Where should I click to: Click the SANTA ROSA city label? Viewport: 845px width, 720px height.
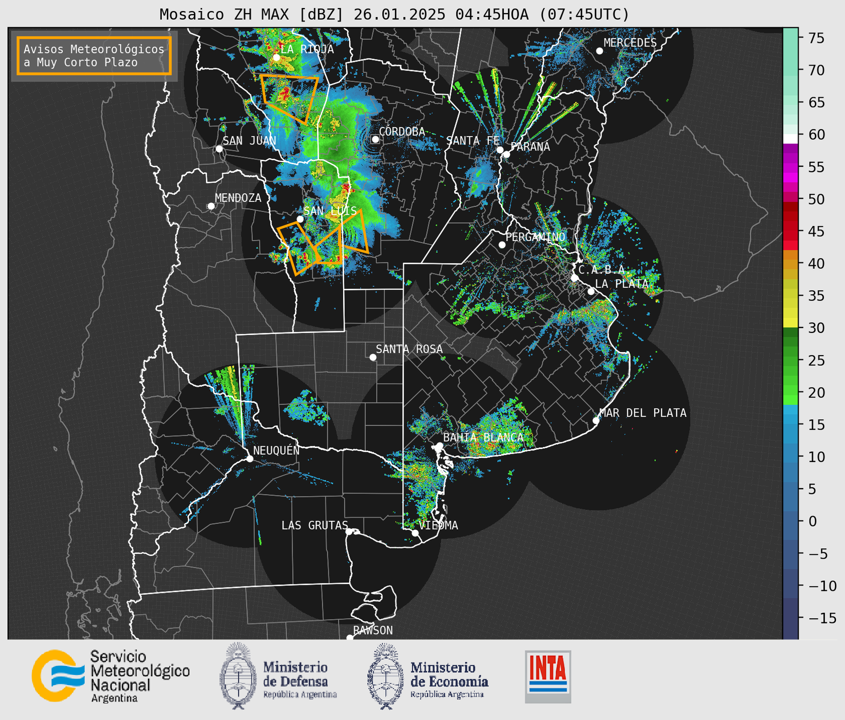409,349
